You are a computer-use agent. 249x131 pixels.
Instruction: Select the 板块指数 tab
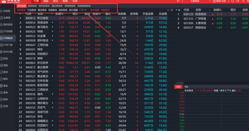click(22, 6)
